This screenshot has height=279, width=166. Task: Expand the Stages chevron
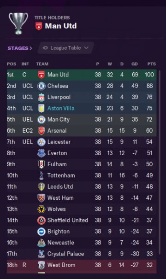coord(31,48)
